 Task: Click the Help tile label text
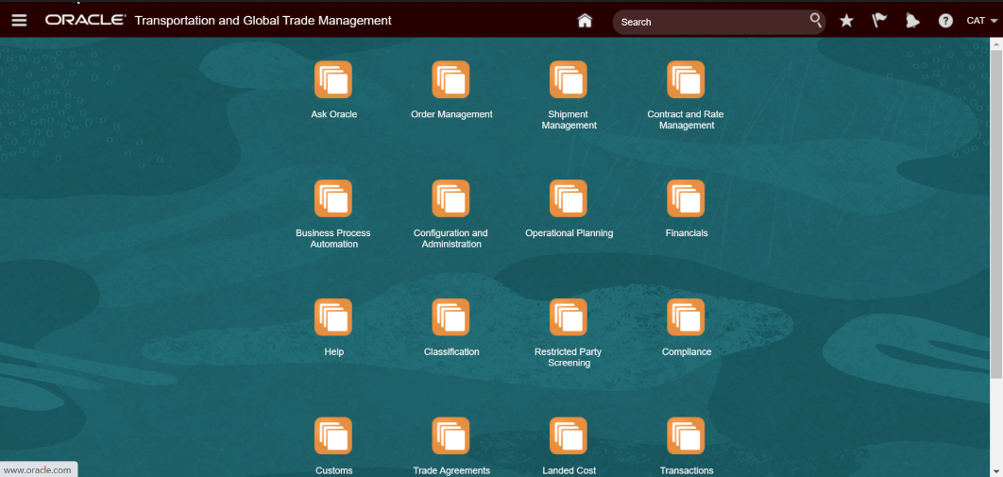[334, 352]
